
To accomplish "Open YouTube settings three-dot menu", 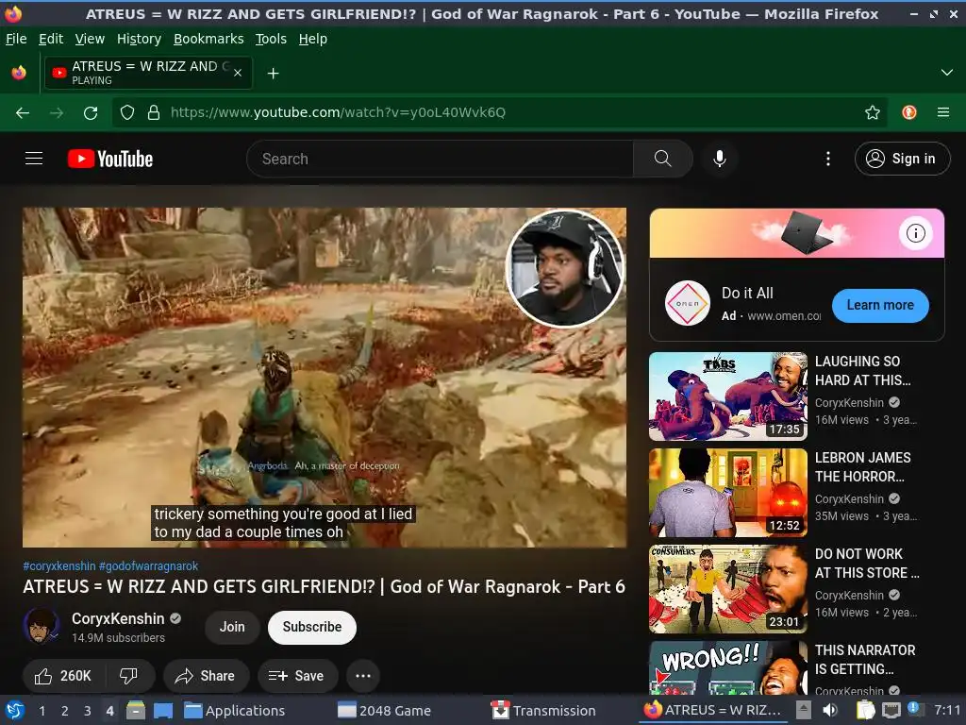I will click(x=828, y=159).
